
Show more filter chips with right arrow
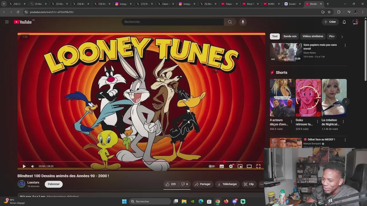(342, 37)
